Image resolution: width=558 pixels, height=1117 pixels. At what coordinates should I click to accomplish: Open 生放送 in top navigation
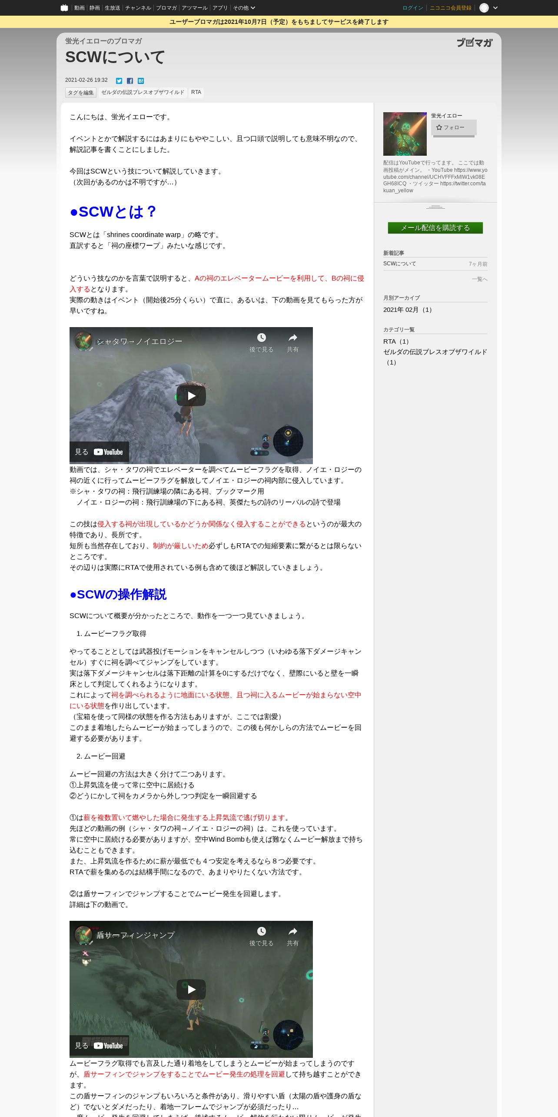pos(112,8)
